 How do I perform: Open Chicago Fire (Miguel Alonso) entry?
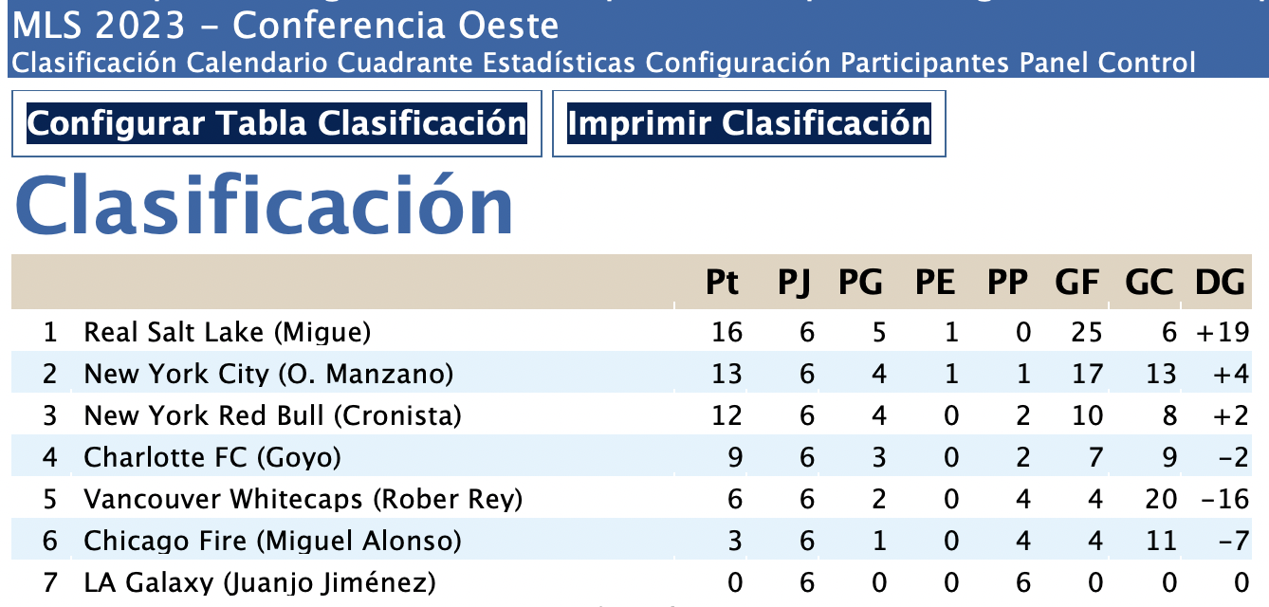[x=272, y=541]
